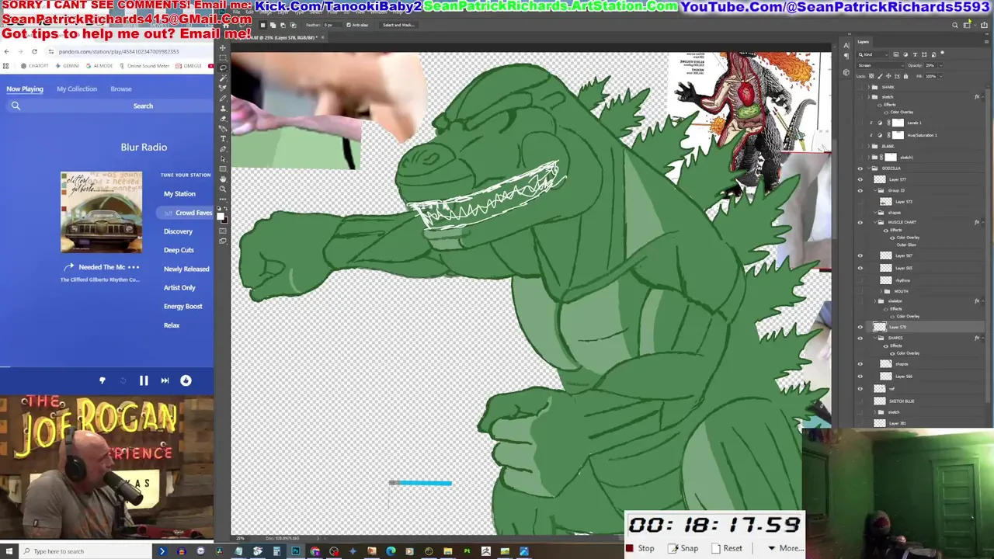Select the Brush tool
Screen dimensions: 994x559
223,99
